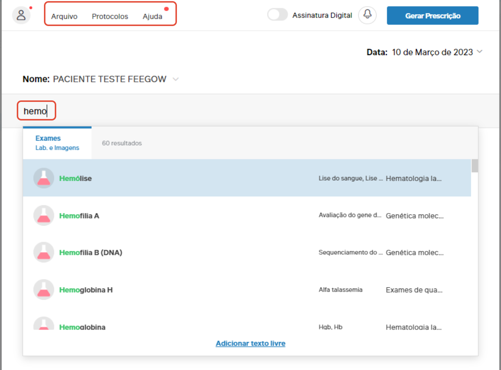
Task: Enable the Assinatura Digital switch
Action: tap(278, 15)
